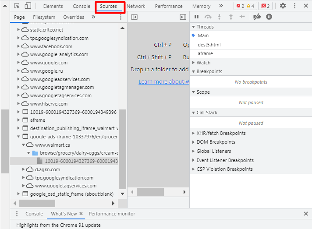312x229 pixels.
Task: Collapse www.walmart.ca node
Action: pyautogui.click(x=23, y=145)
